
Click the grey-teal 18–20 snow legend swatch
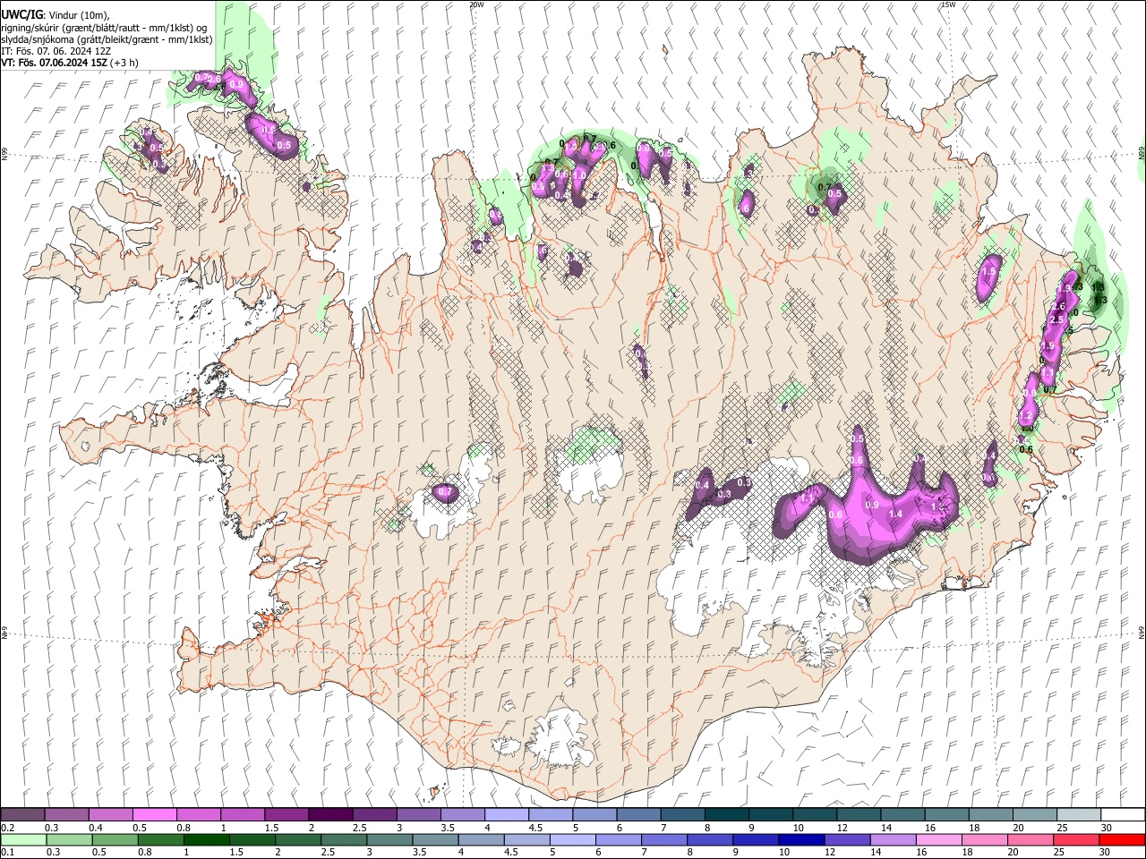pyautogui.click(x=991, y=815)
